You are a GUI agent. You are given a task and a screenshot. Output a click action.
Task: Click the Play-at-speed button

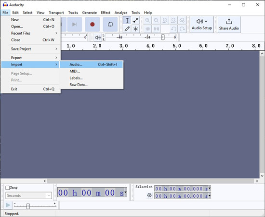click(8, 205)
